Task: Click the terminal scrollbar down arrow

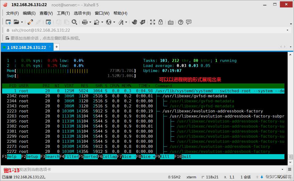Action: point(290,162)
